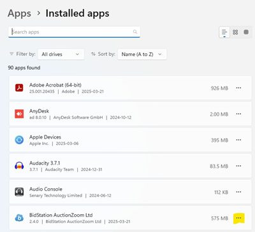Click AnyDesk Software GmbH publisher text

tap(78, 118)
